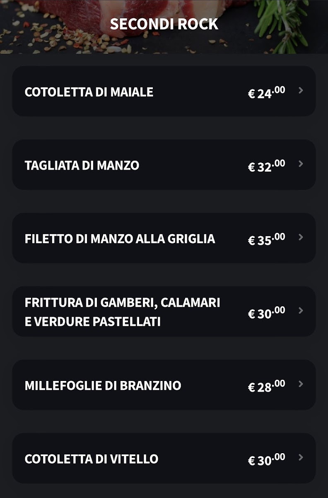
Task: Click the Secondi Rock header title
Action: coord(164,24)
